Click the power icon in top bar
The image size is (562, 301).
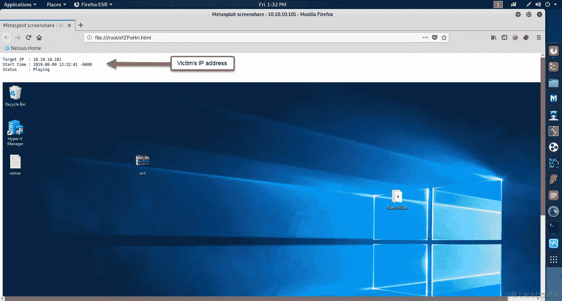pyautogui.click(x=548, y=4)
